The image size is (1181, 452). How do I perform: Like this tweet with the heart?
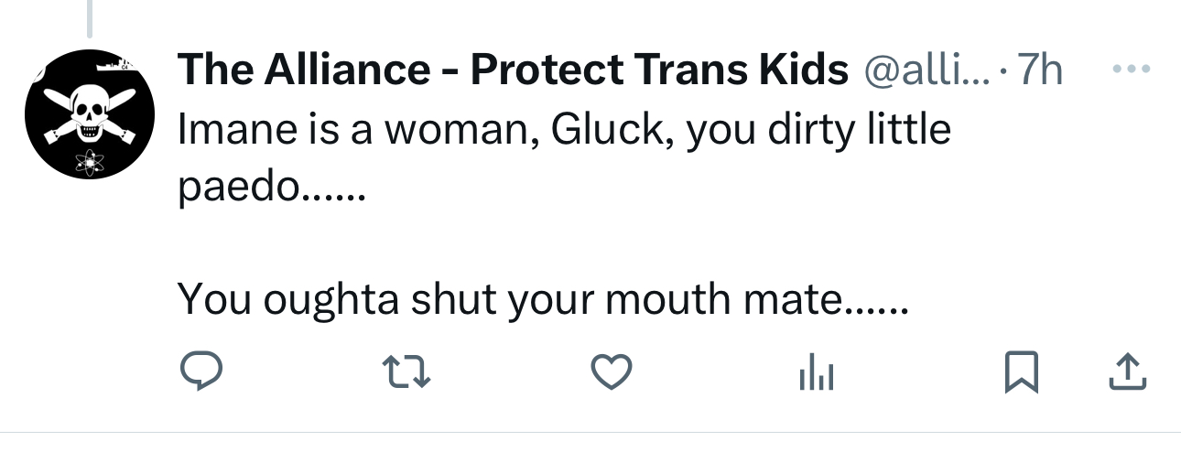[611, 371]
